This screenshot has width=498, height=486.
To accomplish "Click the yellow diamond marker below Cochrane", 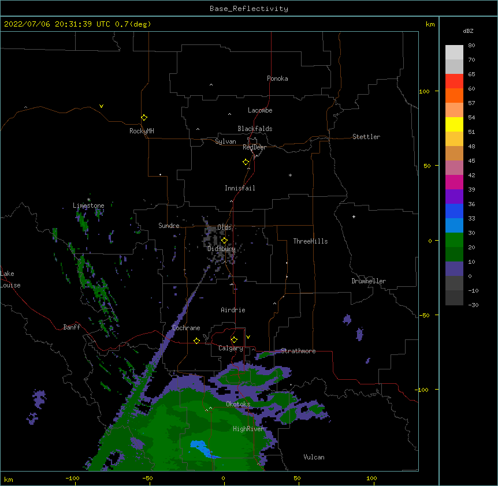I will [196, 341].
